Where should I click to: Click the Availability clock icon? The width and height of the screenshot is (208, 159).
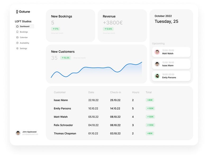pos(17,43)
